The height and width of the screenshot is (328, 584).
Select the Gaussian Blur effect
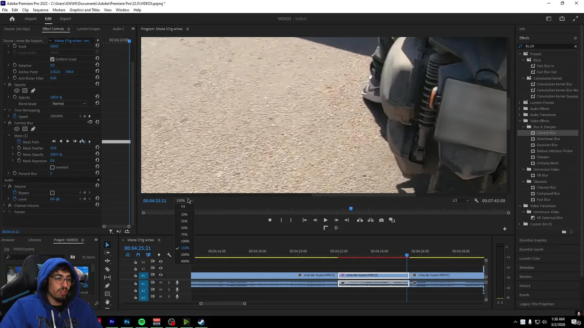pos(547,145)
